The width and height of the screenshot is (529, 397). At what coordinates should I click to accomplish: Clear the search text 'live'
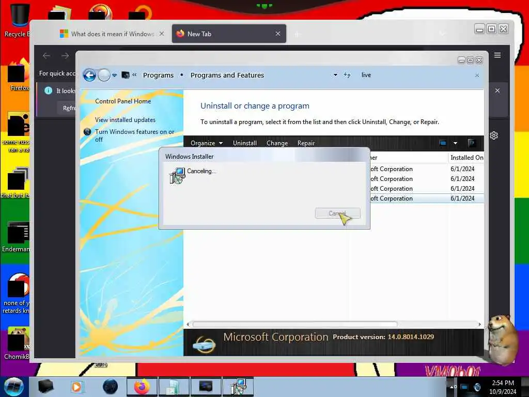[x=477, y=75]
